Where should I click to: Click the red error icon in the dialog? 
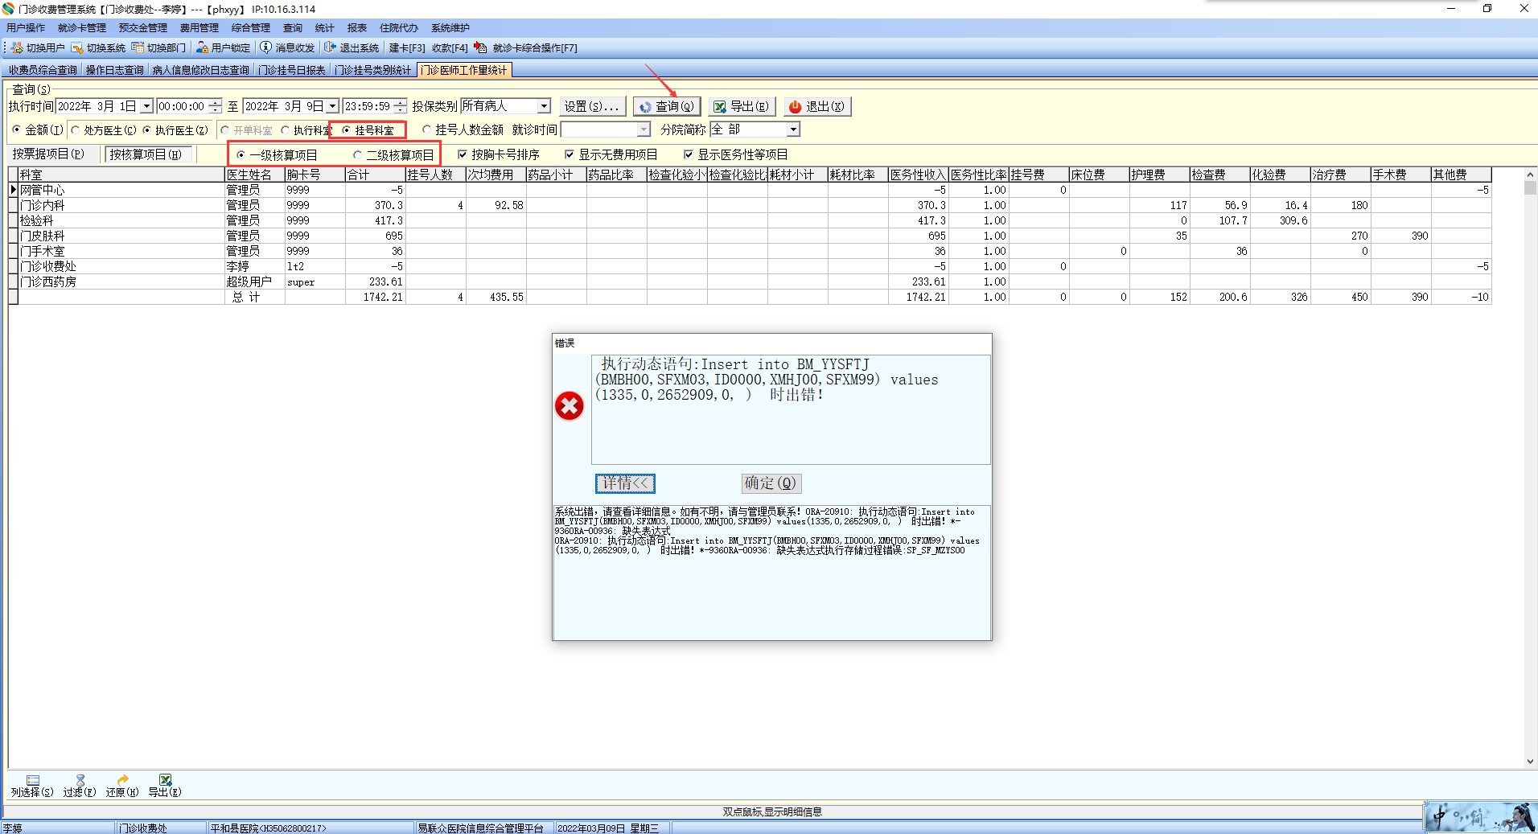[570, 406]
